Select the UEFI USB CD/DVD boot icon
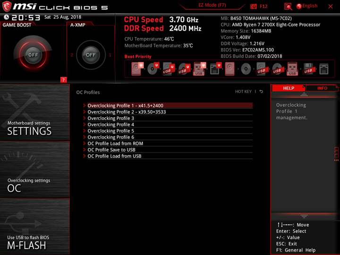340x255 pixels. click(x=184, y=69)
